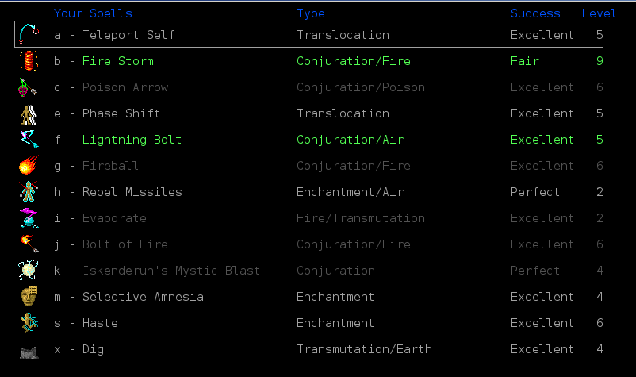Image resolution: width=636 pixels, height=377 pixels.
Task: Click the Phase Shift spell icon
Action: (29, 113)
